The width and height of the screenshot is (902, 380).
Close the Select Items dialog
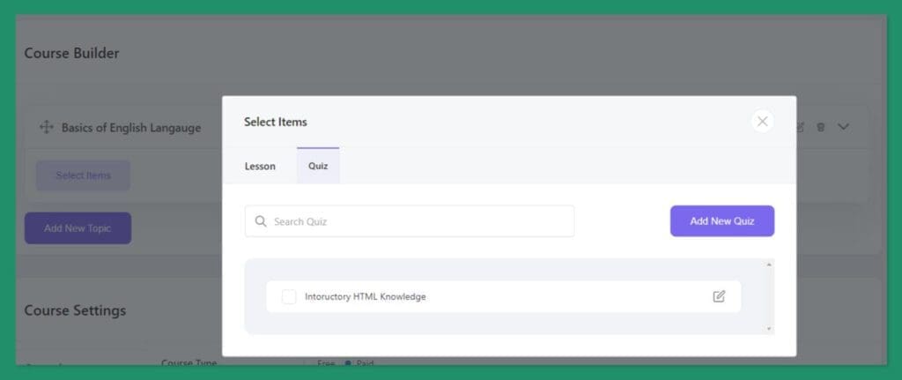point(762,122)
